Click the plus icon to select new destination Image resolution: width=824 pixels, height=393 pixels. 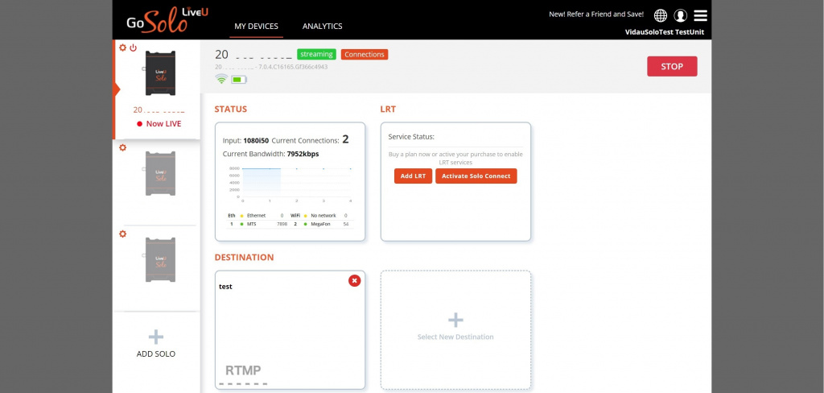(x=455, y=320)
